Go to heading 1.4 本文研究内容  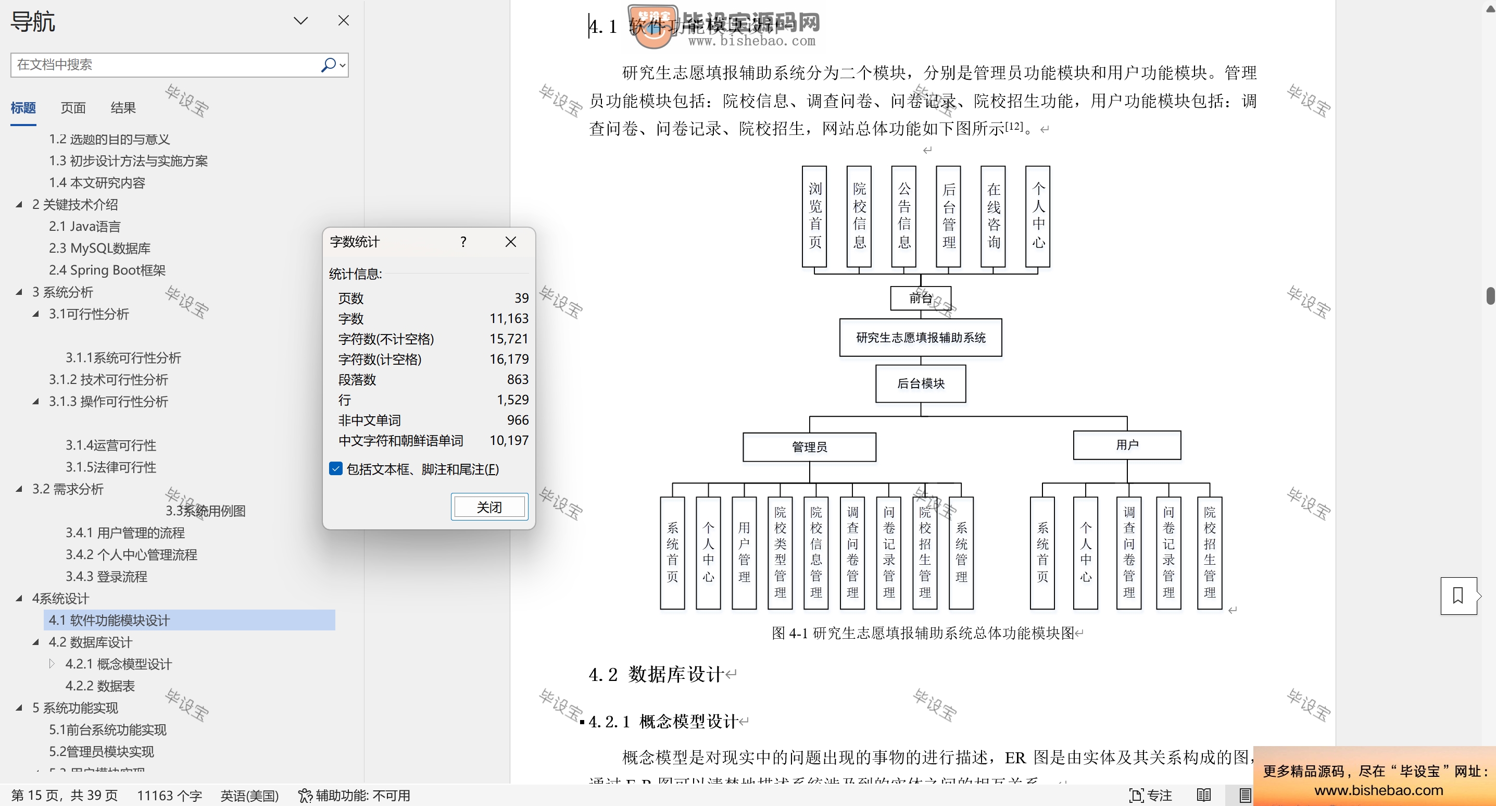pos(97,182)
